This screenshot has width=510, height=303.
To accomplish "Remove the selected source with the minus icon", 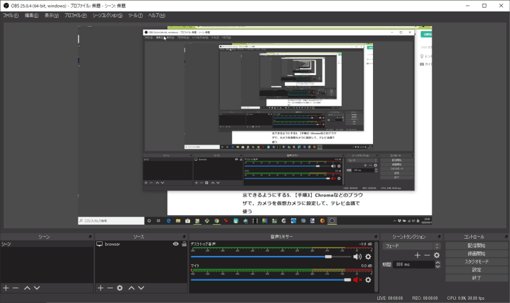I will (110, 288).
